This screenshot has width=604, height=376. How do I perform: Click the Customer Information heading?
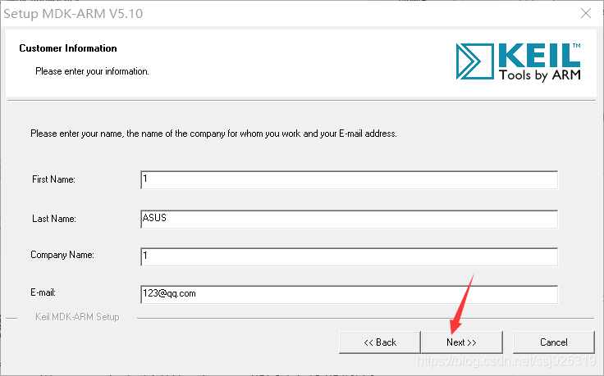click(68, 48)
